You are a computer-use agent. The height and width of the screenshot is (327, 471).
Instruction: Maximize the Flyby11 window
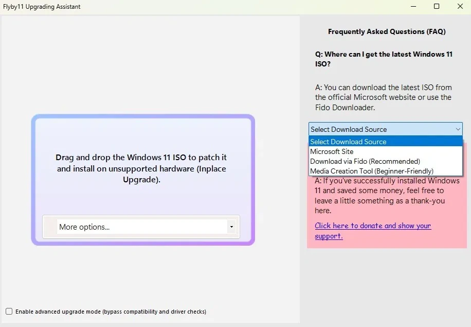(x=437, y=6)
